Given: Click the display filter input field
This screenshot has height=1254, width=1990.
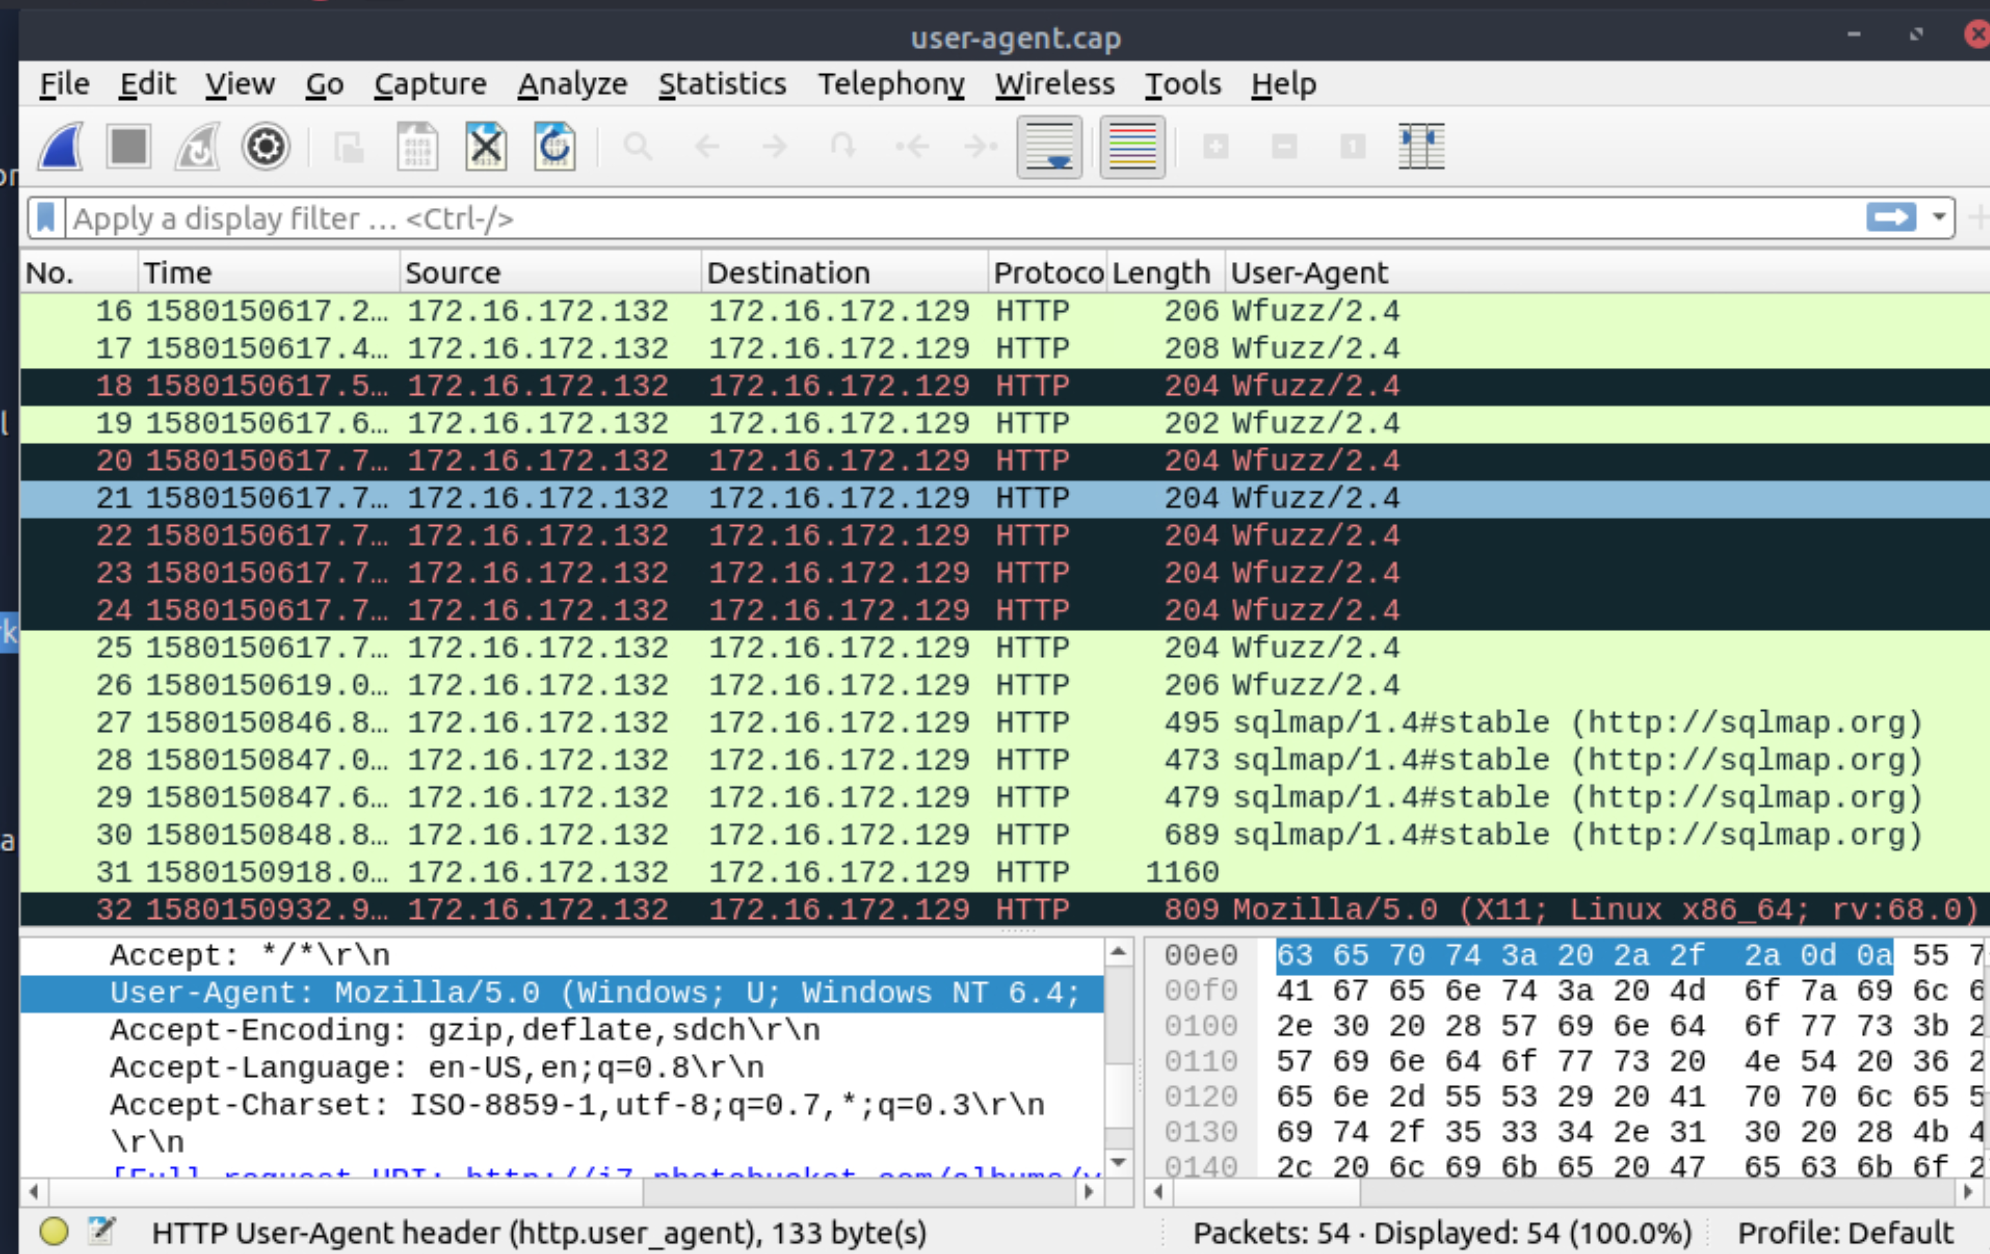Looking at the screenshot, I should click(962, 219).
